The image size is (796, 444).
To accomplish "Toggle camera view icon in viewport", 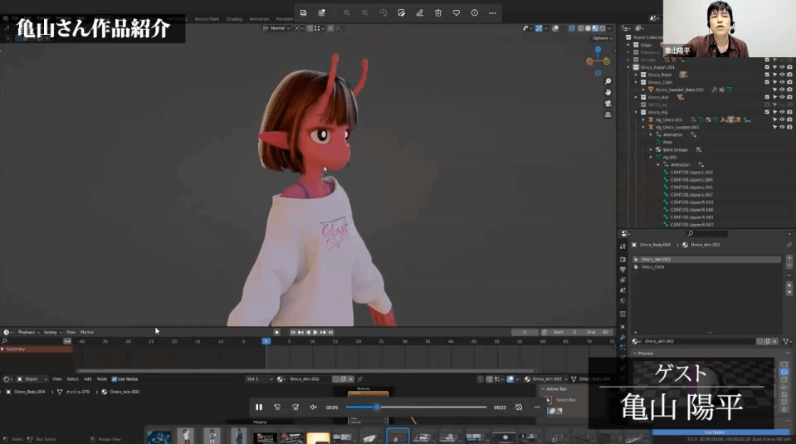I will [x=608, y=104].
